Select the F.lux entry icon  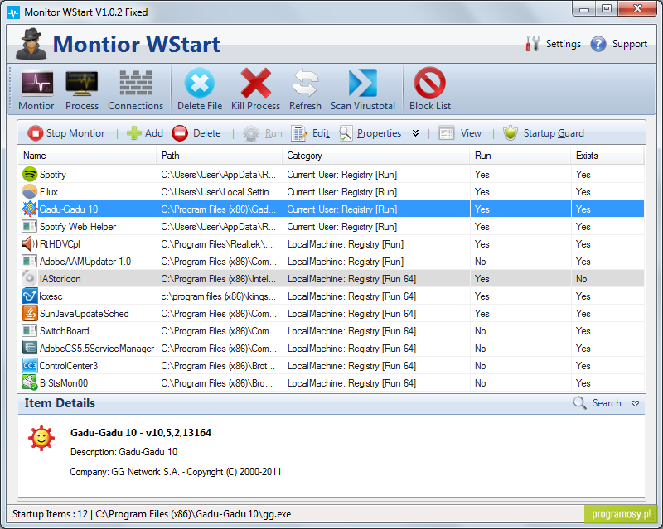point(30,191)
